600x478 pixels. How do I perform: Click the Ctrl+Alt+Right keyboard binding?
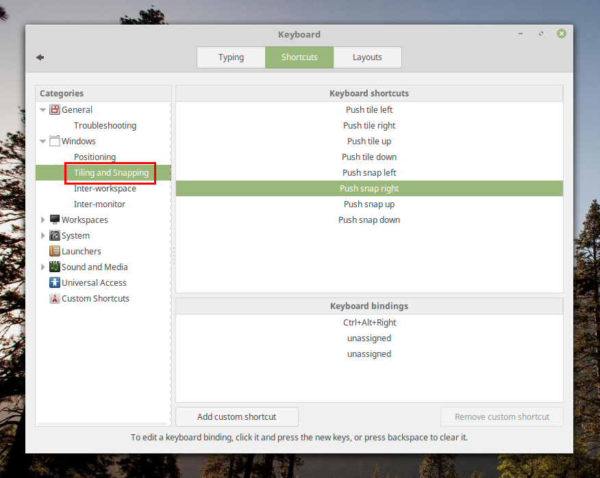click(369, 323)
